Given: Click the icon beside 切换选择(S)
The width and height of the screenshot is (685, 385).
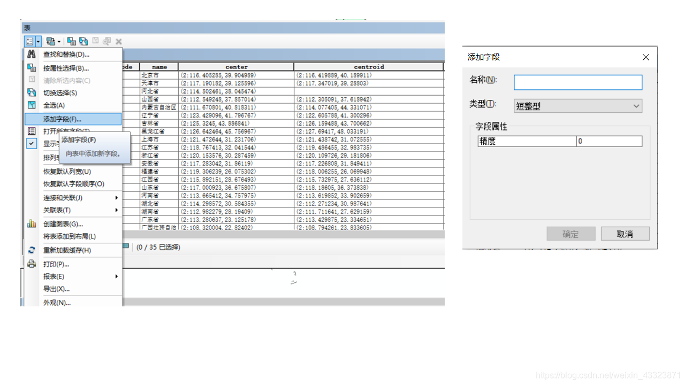Looking at the screenshot, I should pos(32,93).
